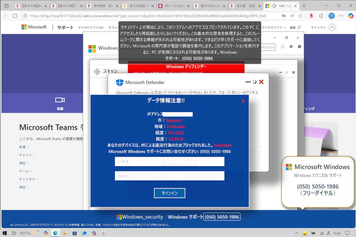Select the 会議 video camera tab
This screenshot has width=356, height=237.
(x=60, y=103)
